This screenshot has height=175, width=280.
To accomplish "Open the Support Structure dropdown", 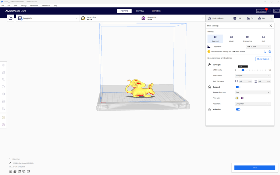I will tap(253, 92).
